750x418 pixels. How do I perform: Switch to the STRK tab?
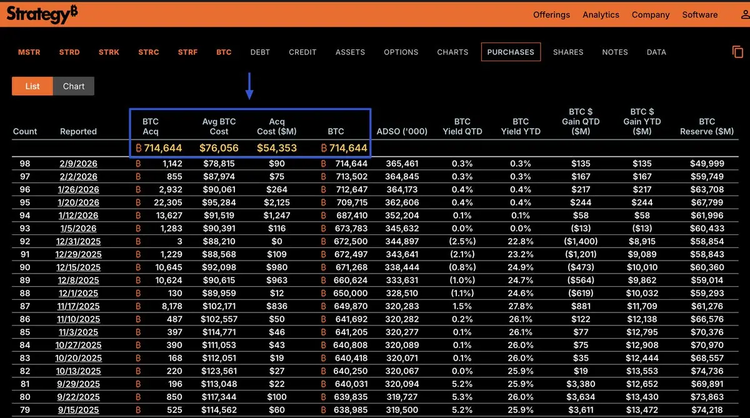(109, 52)
